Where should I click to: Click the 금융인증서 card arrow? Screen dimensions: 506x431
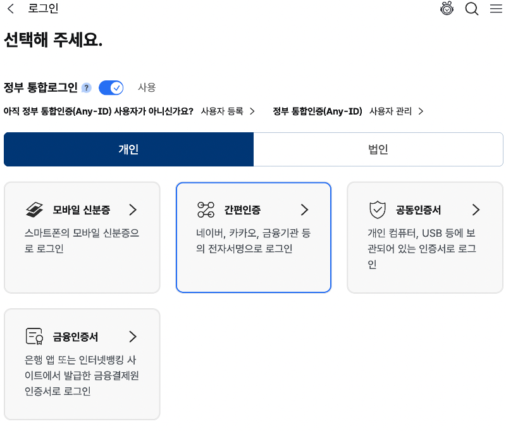133,337
